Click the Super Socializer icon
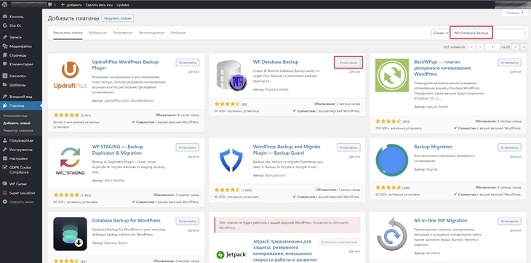 click(5, 193)
